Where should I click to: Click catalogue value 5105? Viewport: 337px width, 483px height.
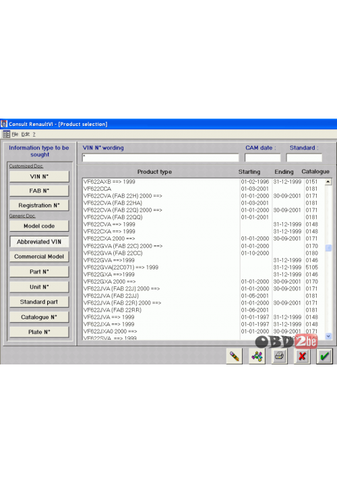coord(311,267)
